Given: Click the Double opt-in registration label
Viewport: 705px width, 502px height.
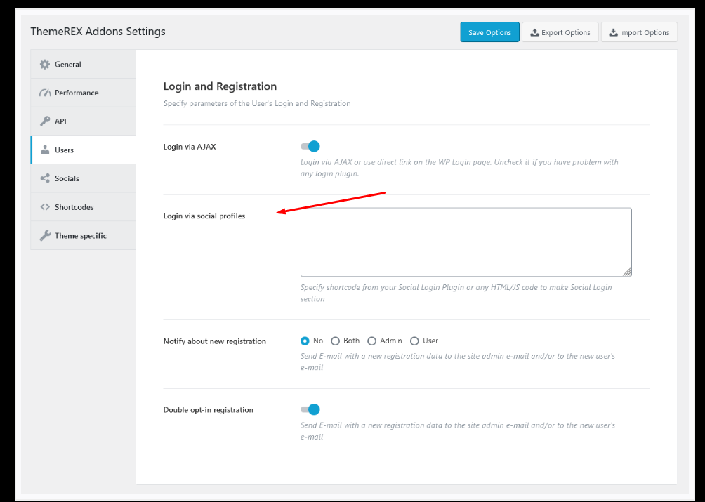Looking at the screenshot, I should click(x=208, y=410).
